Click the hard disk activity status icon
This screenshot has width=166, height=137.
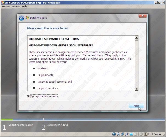pos(114,134)
